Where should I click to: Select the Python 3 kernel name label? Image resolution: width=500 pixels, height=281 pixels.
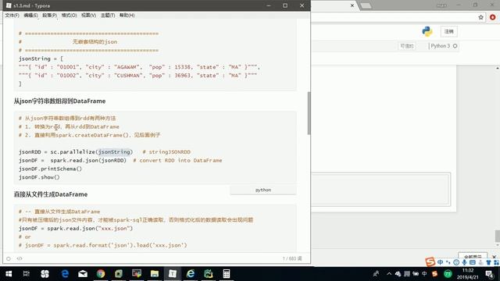point(440,46)
